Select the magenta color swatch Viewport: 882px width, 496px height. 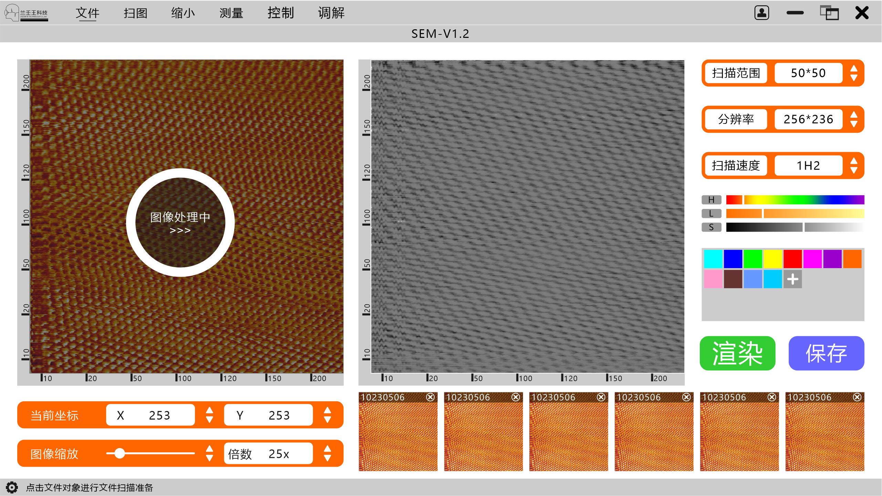812,259
